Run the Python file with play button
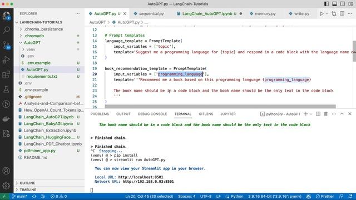This screenshot has width=356, height=200. click(322, 13)
